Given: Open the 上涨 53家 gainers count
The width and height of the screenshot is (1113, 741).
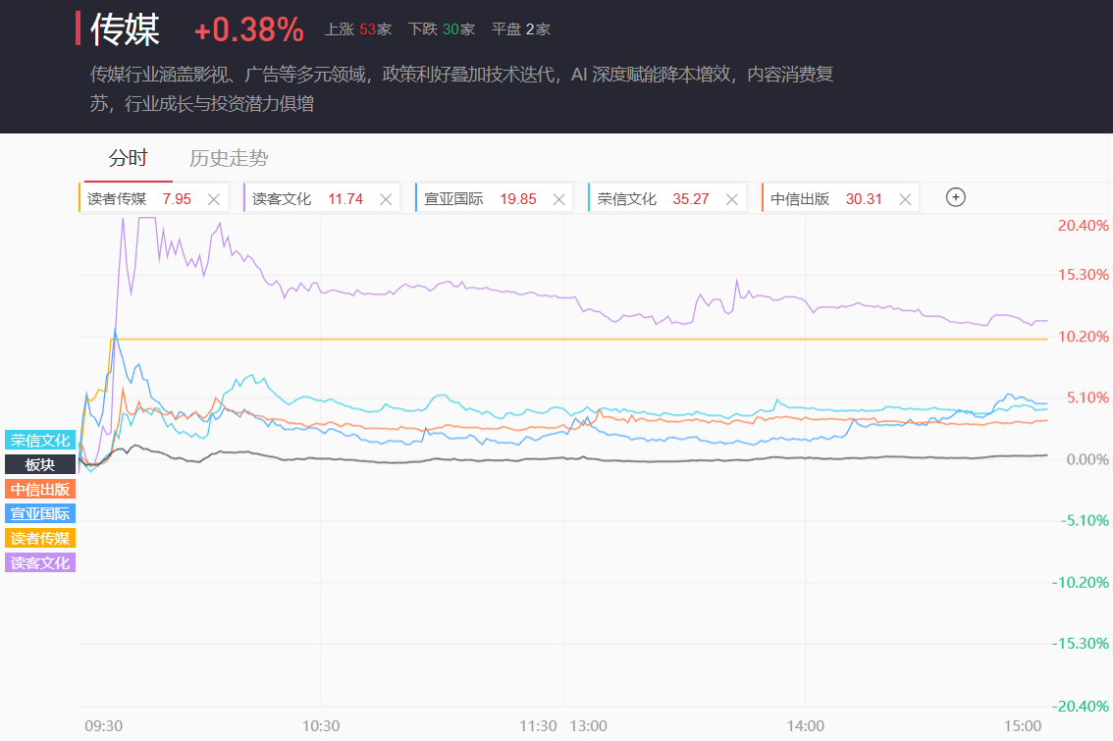Looking at the screenshot, I should coord(358,29).
